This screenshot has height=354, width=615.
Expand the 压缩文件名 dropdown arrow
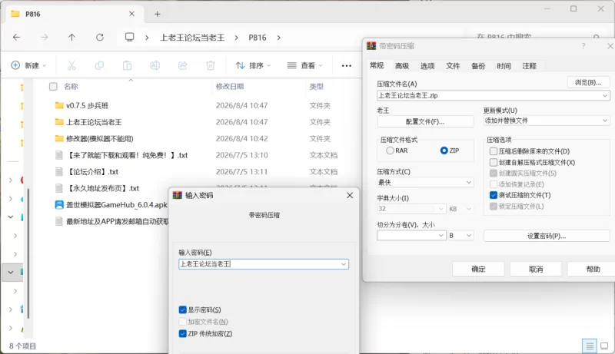(605, 95)
